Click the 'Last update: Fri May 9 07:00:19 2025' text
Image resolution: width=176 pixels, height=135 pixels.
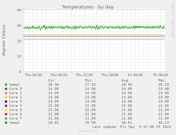pos(132,127)
